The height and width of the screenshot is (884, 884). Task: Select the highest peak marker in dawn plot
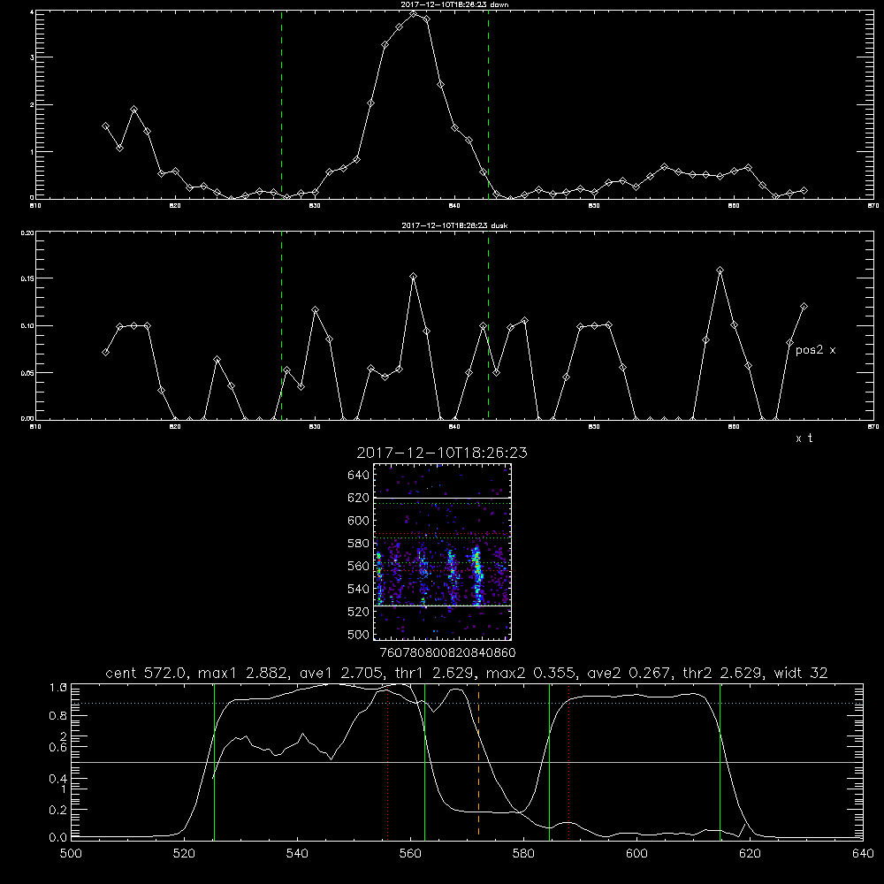tap(413, 14)
